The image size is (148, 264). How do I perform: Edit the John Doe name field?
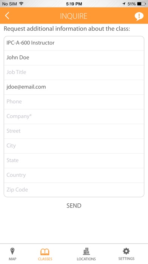pos(74,58)
